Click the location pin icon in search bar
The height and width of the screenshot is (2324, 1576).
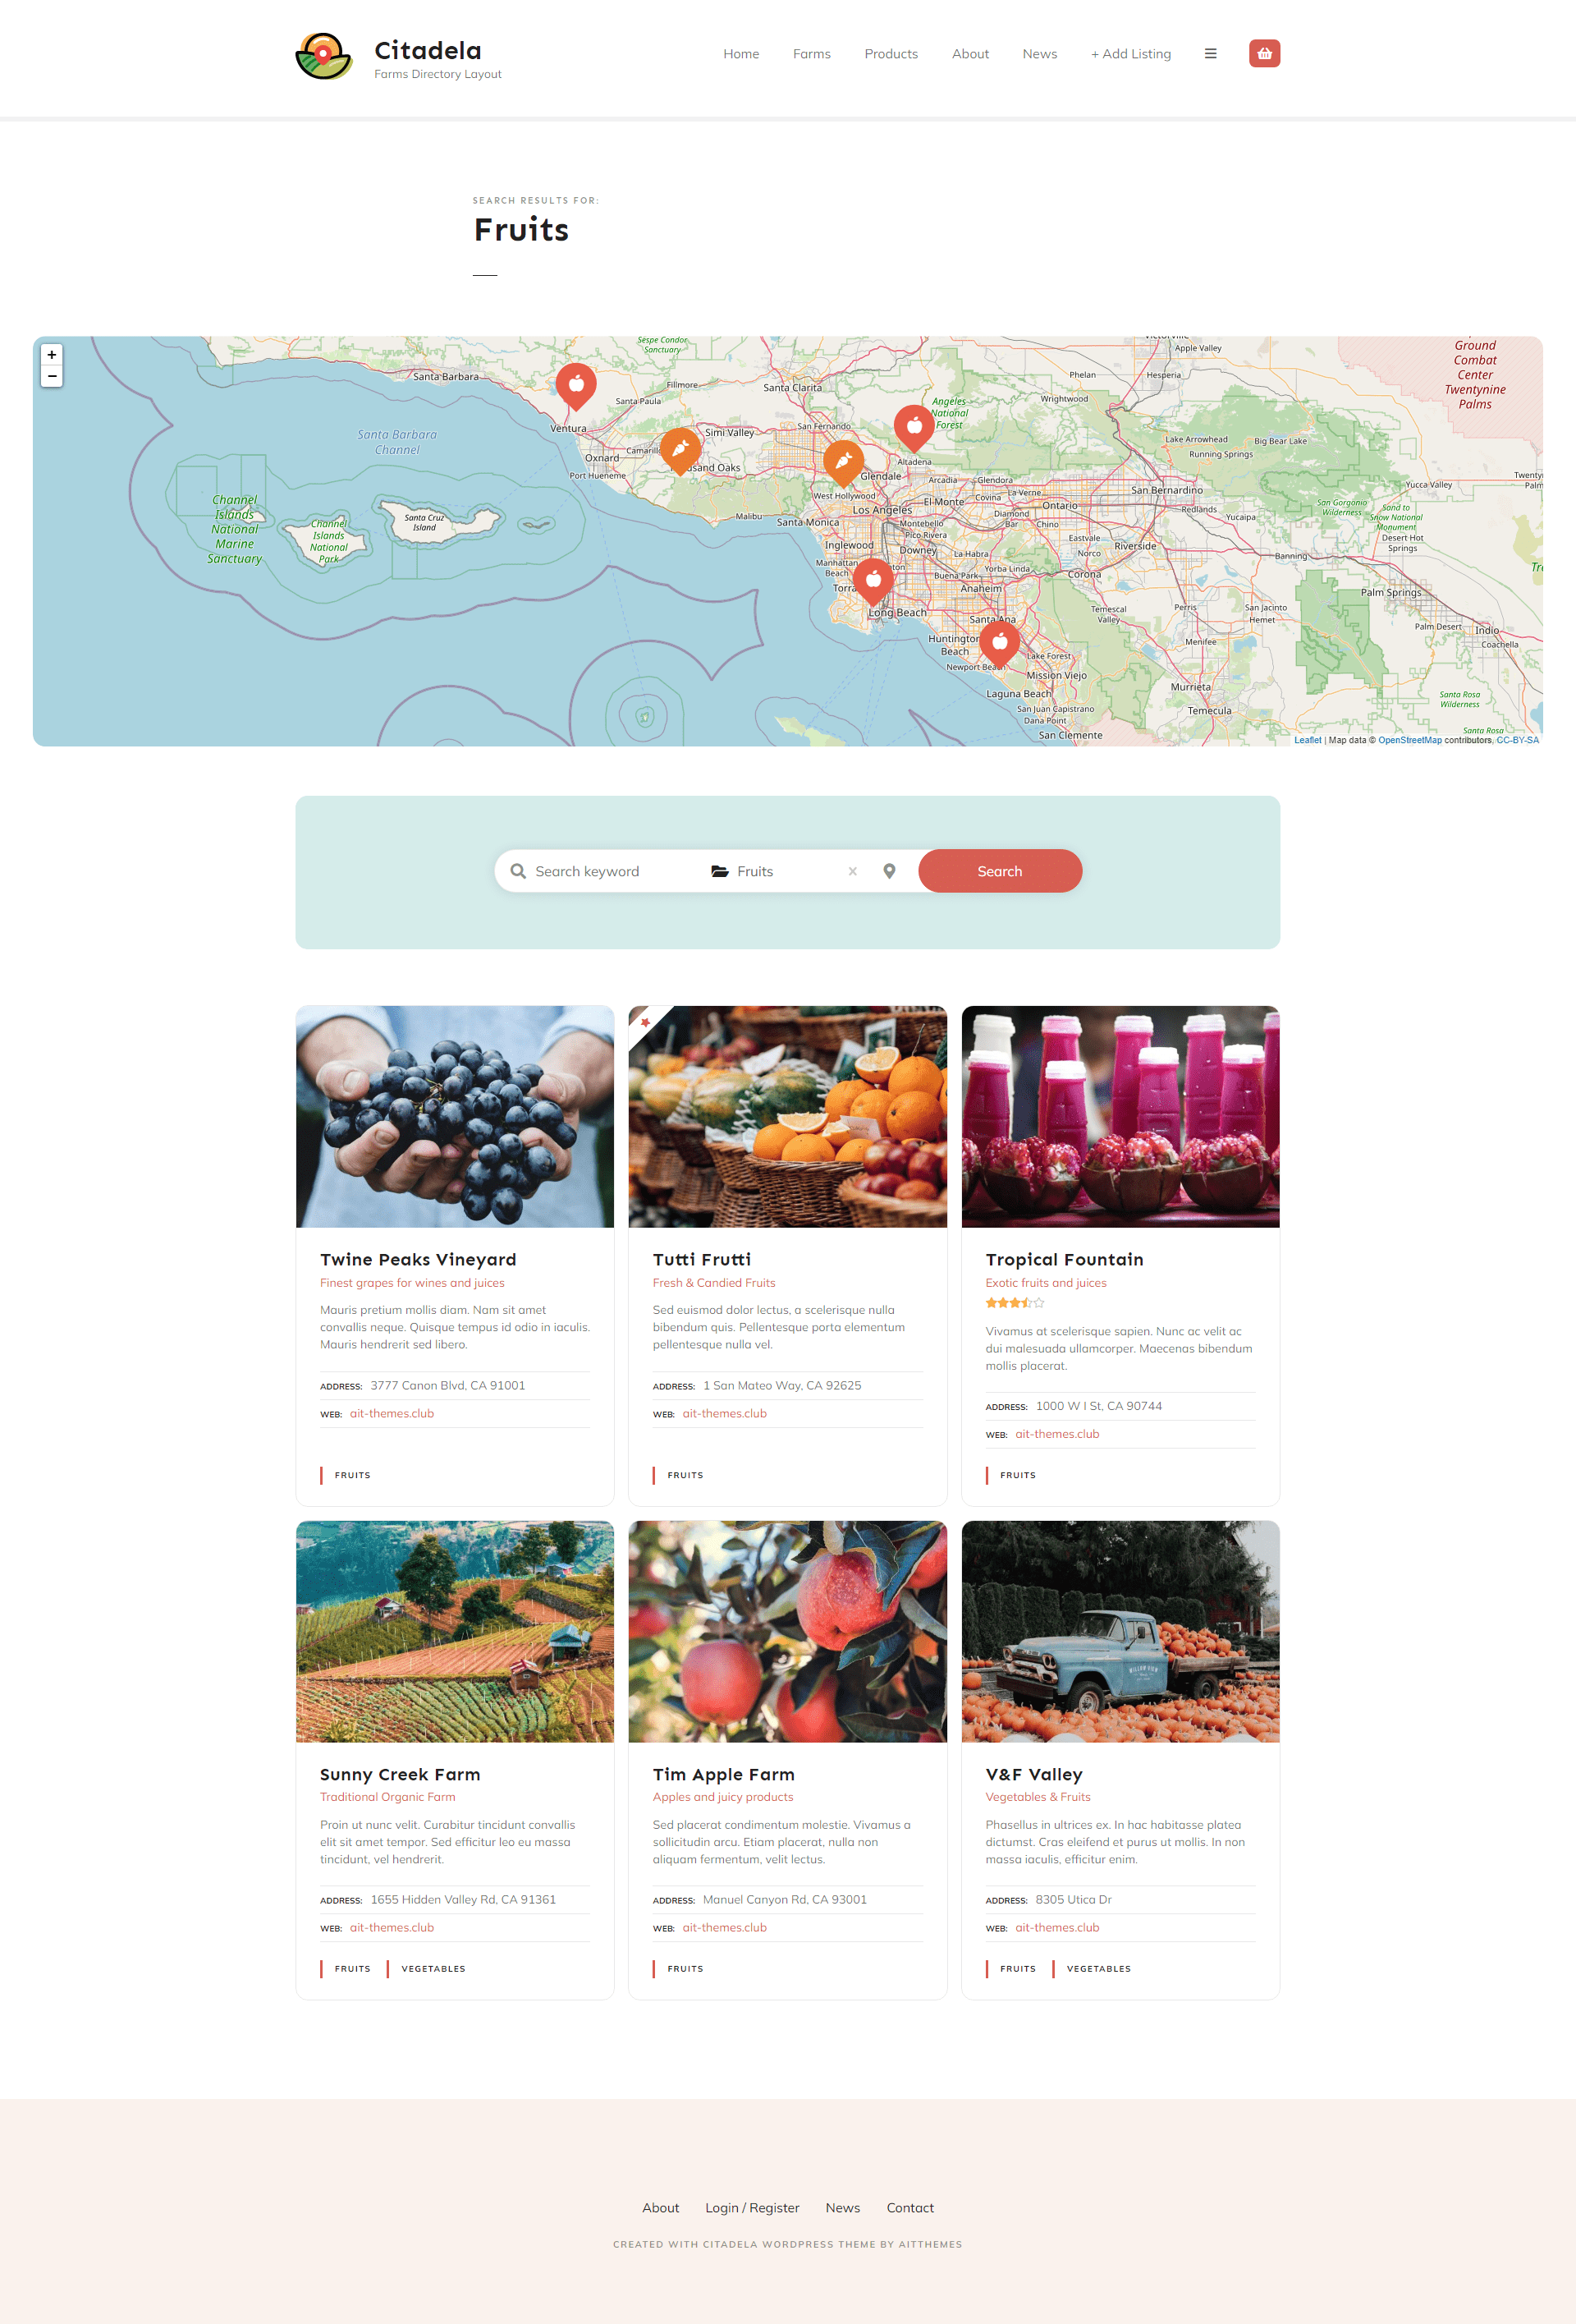[890, 869]
